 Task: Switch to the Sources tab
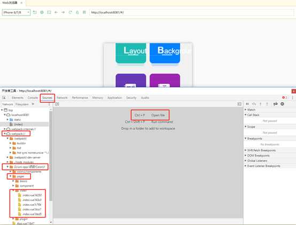click(47, 98)
